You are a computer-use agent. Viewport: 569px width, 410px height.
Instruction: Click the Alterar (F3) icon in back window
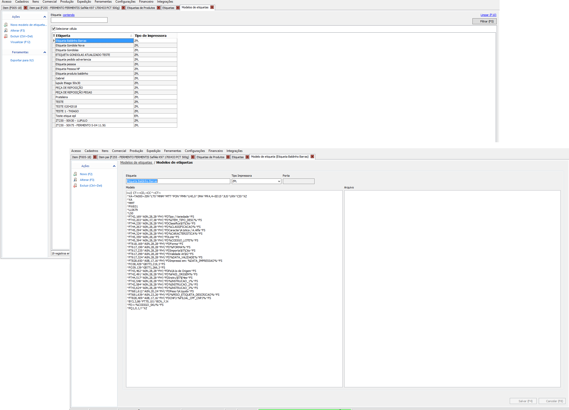pos(6,31)
